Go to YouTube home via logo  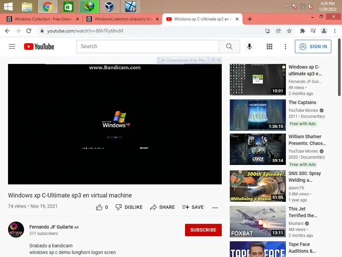coord(39,46)
